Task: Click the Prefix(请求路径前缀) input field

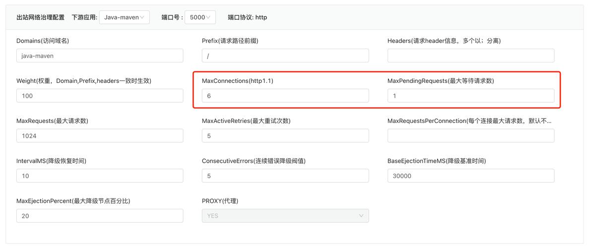Action: pyautogui.click(x=285, y=56)
